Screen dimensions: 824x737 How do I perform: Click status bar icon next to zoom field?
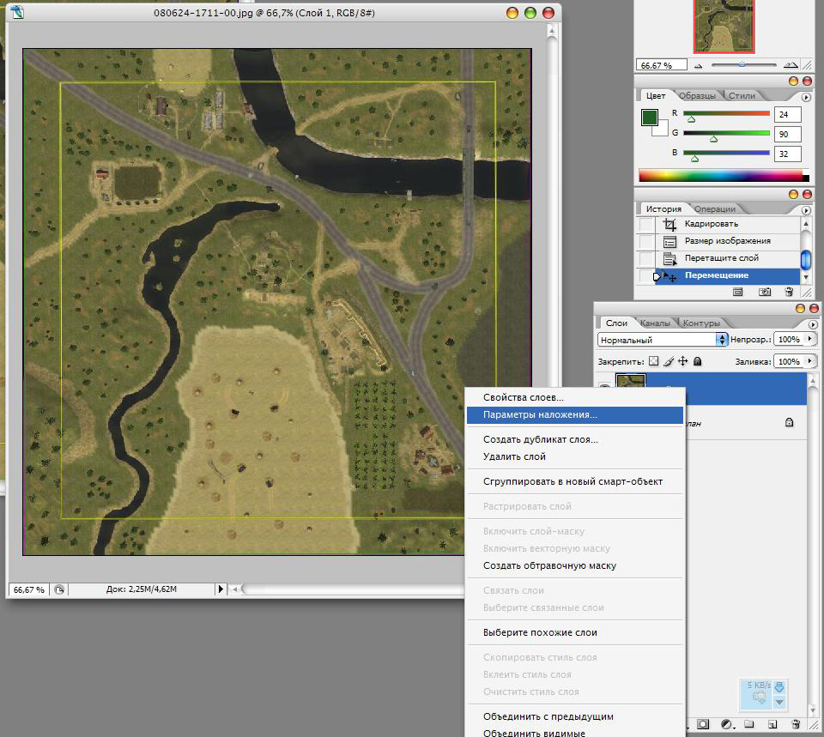[59, 589]
